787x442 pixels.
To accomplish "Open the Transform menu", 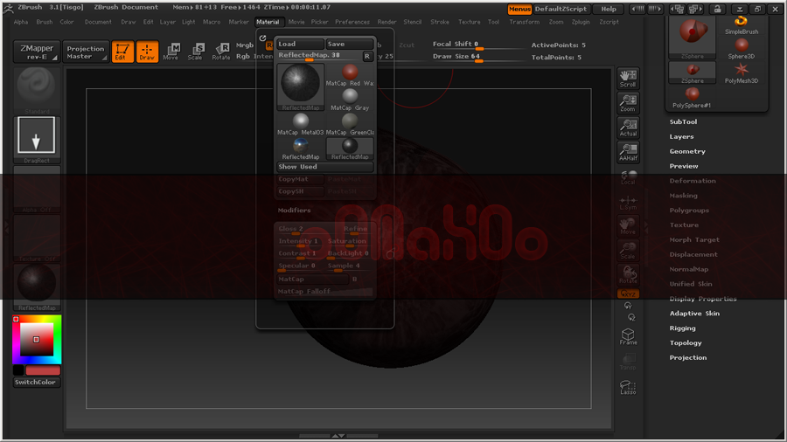I will [x=524, y=22].
